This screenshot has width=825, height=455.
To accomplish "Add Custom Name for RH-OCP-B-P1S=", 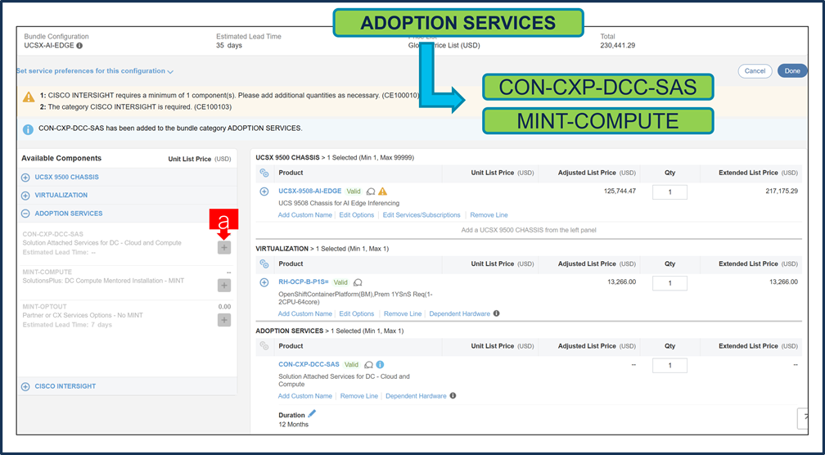I will [304, 313].
